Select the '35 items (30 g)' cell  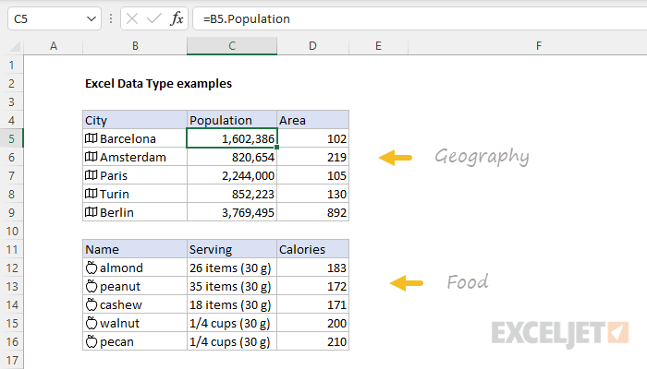coord(232,286)
